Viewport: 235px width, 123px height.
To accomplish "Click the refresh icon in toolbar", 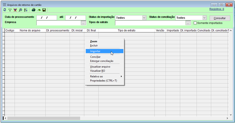I will (5, 10).
